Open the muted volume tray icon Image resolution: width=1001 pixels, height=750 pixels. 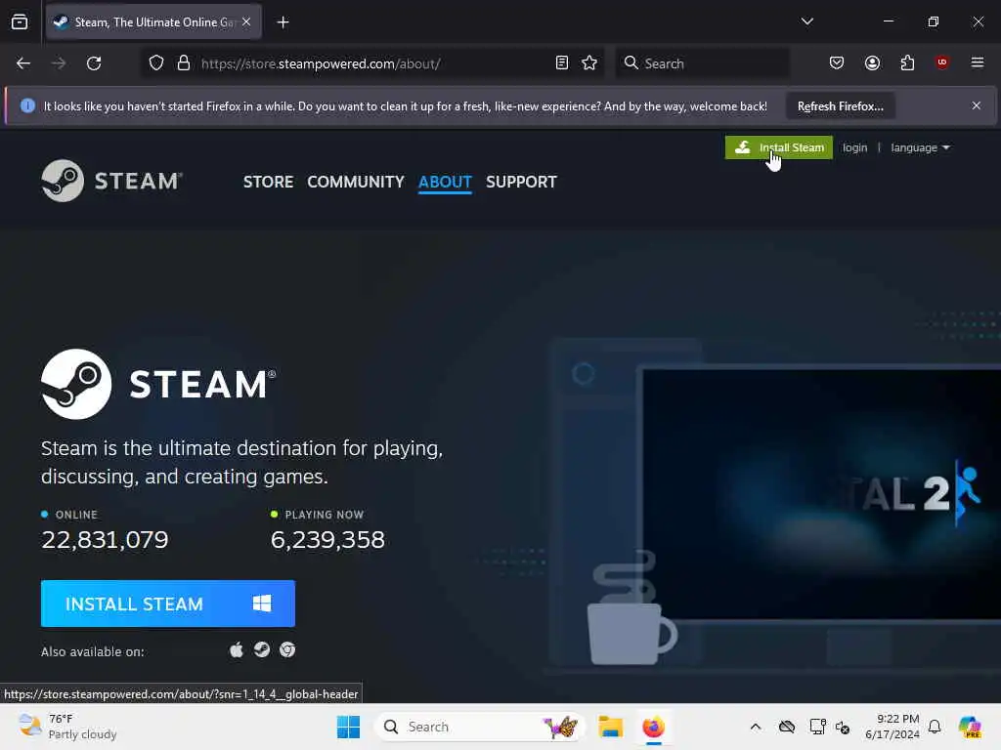843,727
